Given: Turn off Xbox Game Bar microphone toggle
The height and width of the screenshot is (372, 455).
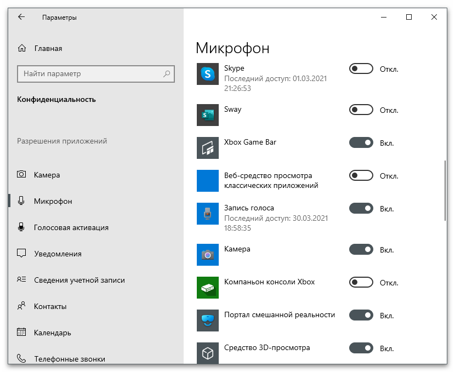Looking at the screenshot, I should [361, 143].
